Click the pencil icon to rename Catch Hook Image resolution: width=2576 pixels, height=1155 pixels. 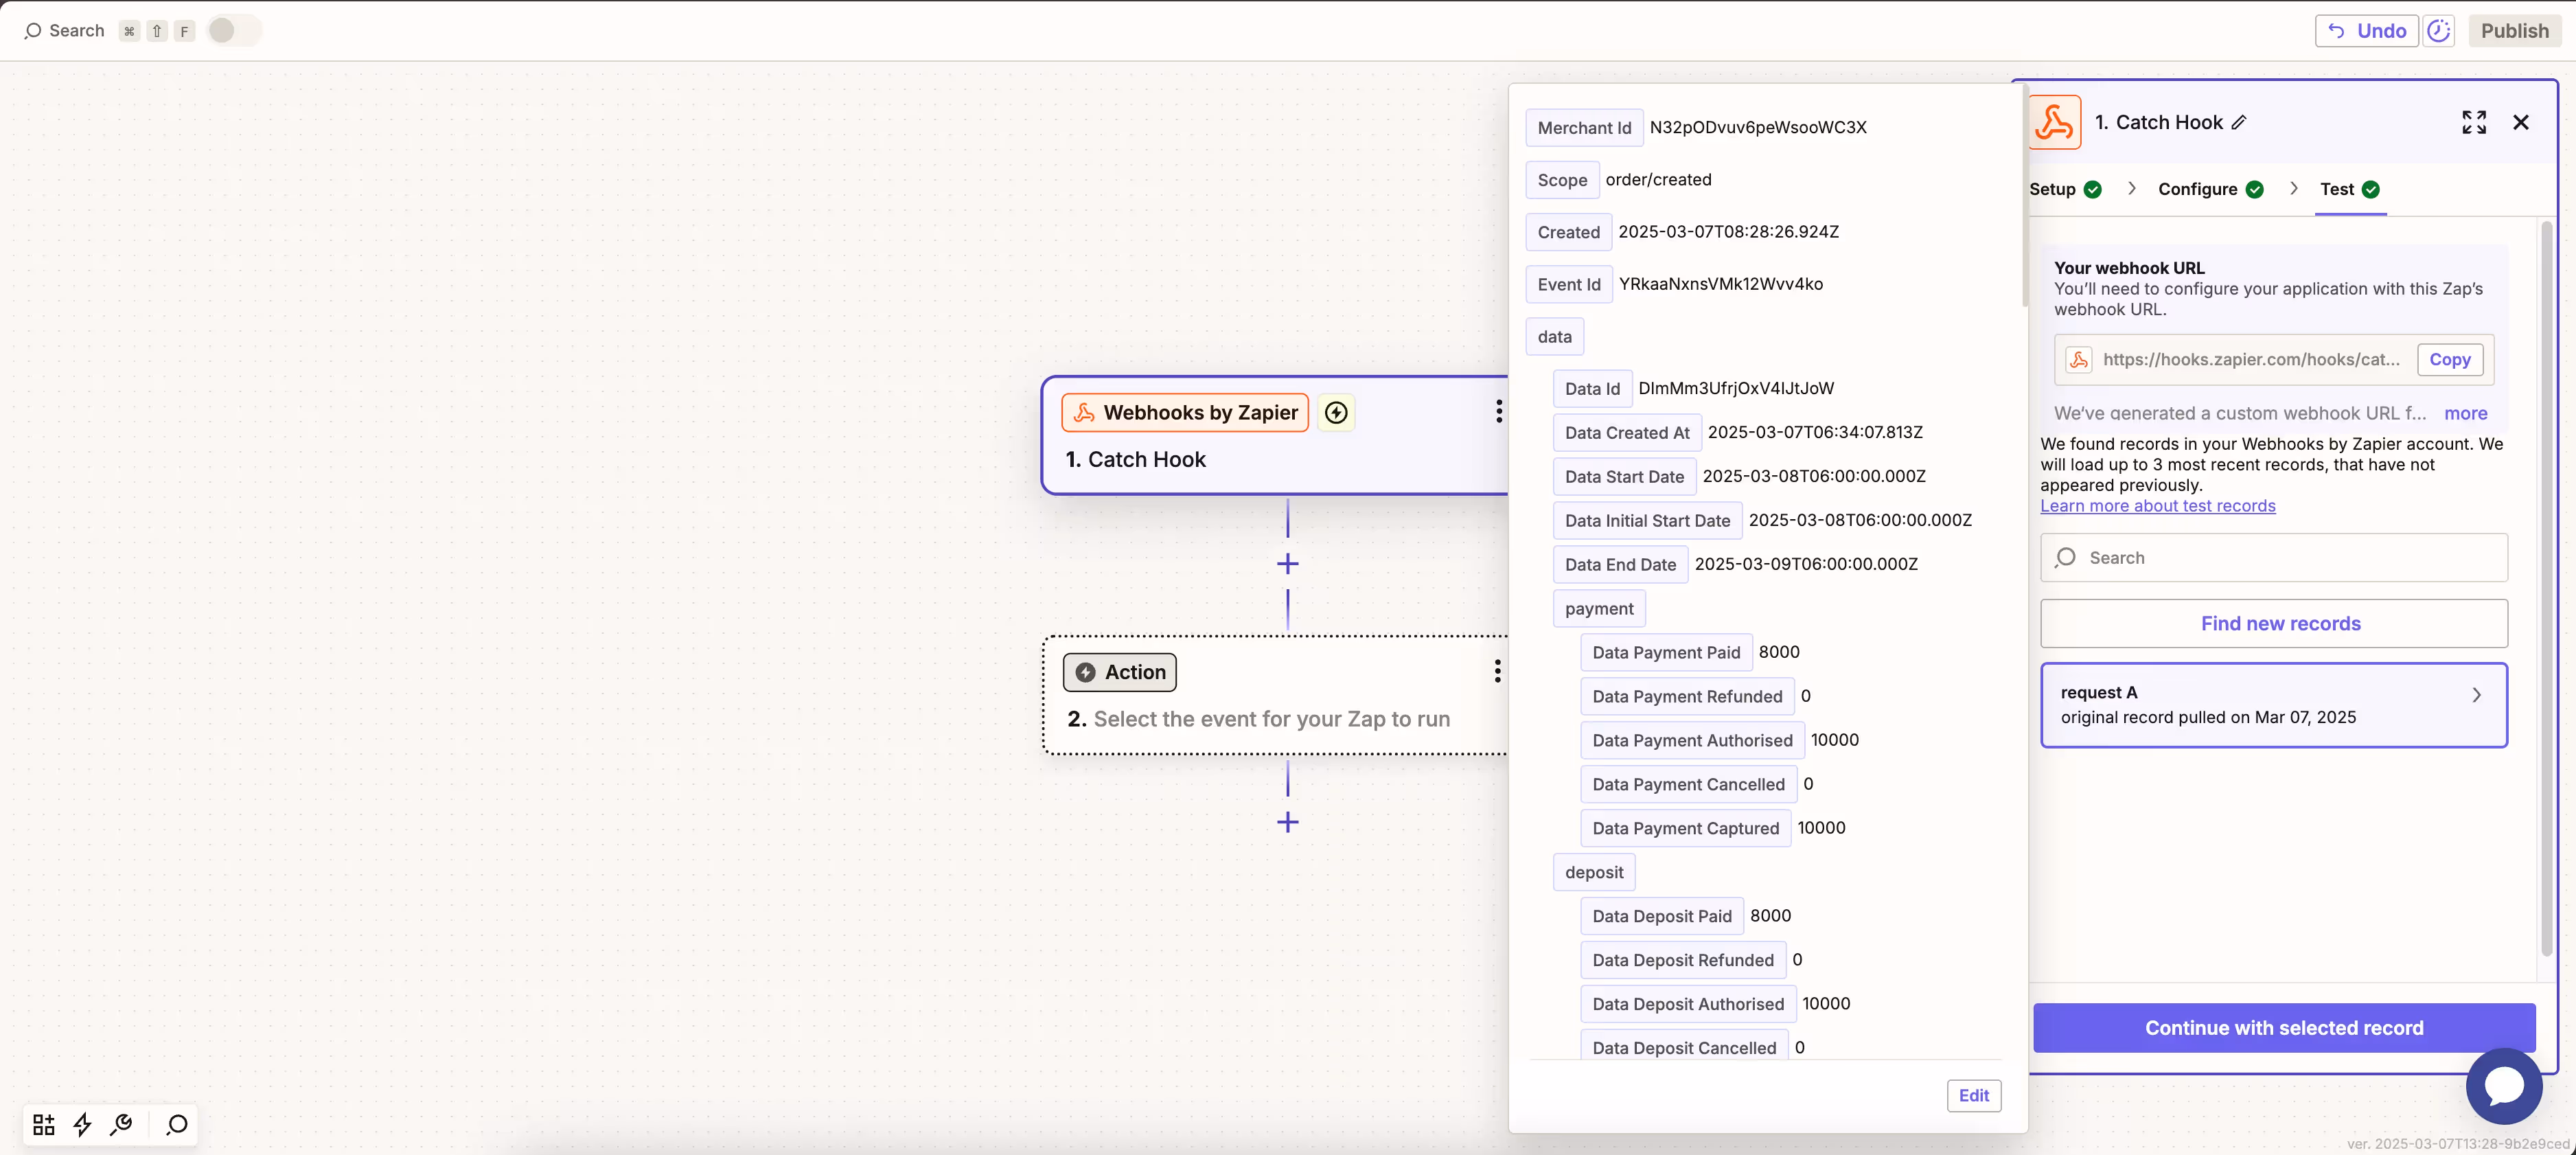click(2239, 122)
